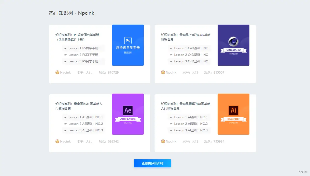This screenshot has width=310, height=176.
Task: Open the 最容易上手的C4D基础教程合集 title
Action: point(186,37)
